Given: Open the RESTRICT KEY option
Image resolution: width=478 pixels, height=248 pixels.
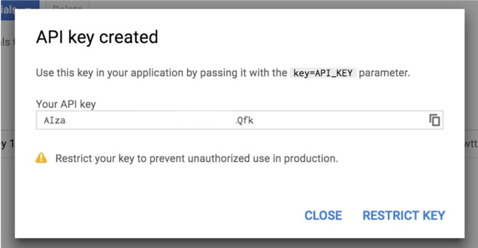Looking at the screenshot, I should (x=404, y=215).
